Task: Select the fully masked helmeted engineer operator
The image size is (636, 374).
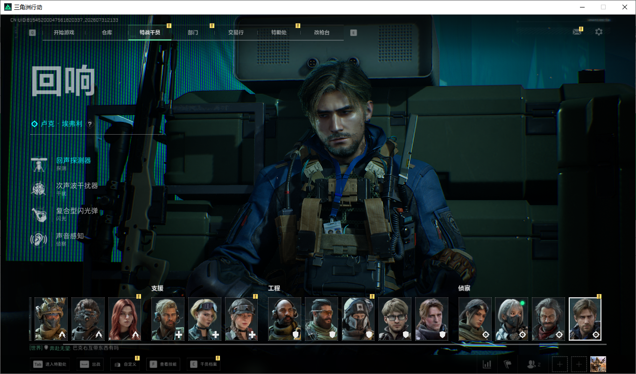Action: (359, 319)
